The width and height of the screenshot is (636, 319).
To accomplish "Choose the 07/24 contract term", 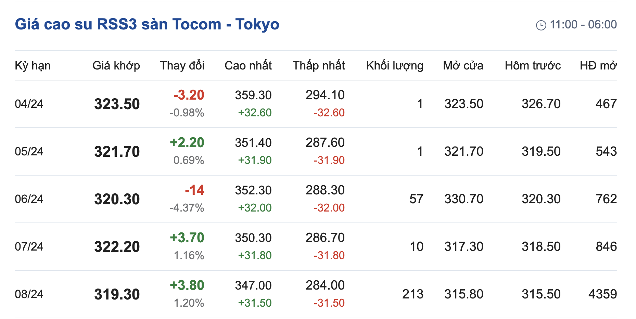I will click(29, 246).
